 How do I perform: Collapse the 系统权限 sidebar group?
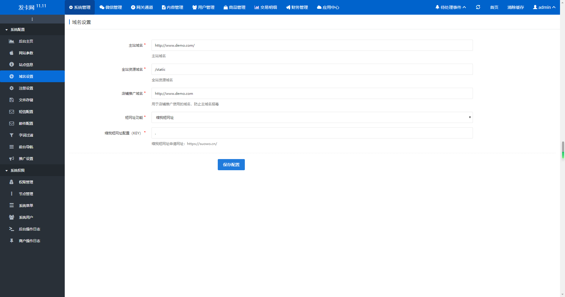(x=32, y=170)
